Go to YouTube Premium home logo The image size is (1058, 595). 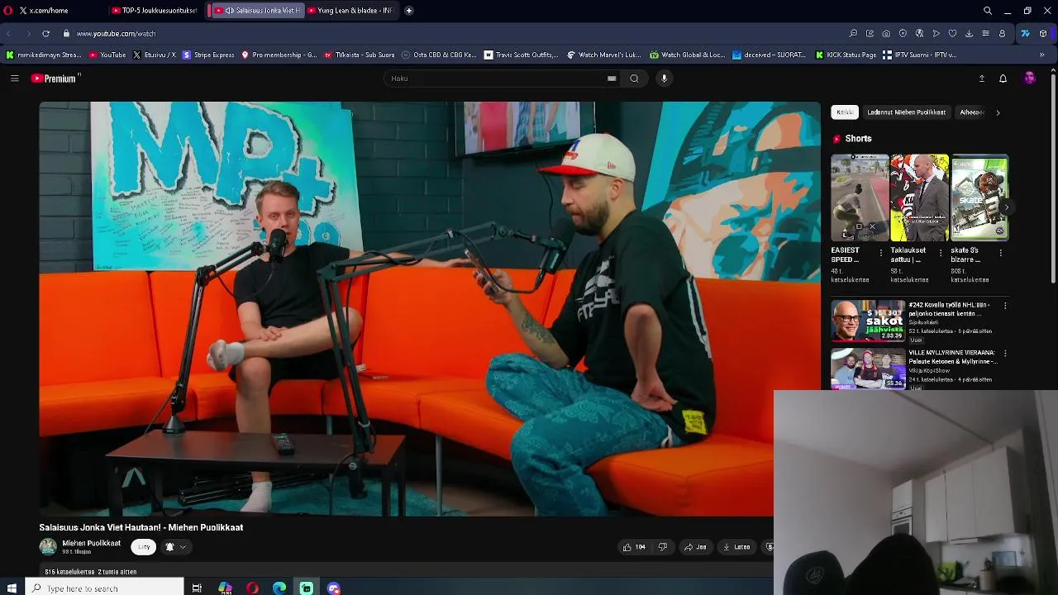55,79
